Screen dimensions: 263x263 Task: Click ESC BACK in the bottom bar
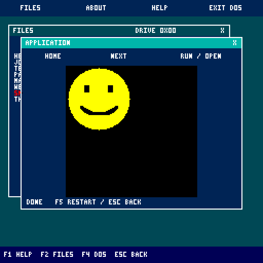[x=131, y=254]
